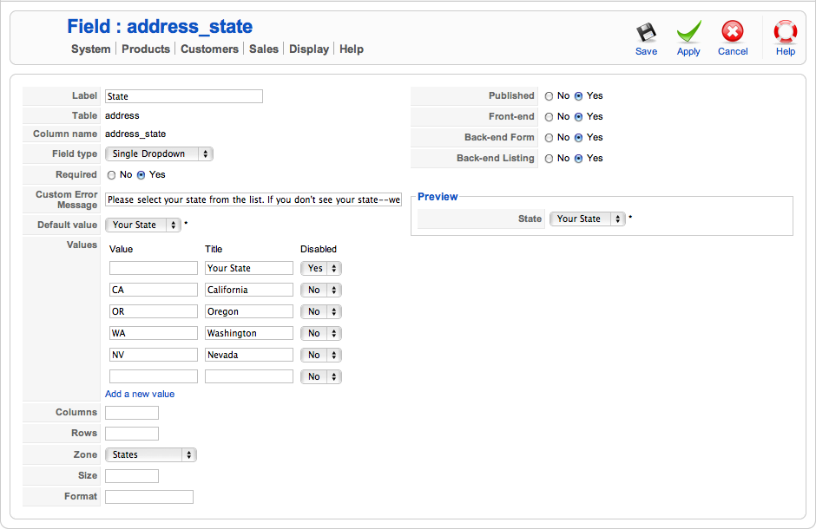Click the Add a new value link
The width and height of the screenshot is (816, 529).
[x=140, y=394]
